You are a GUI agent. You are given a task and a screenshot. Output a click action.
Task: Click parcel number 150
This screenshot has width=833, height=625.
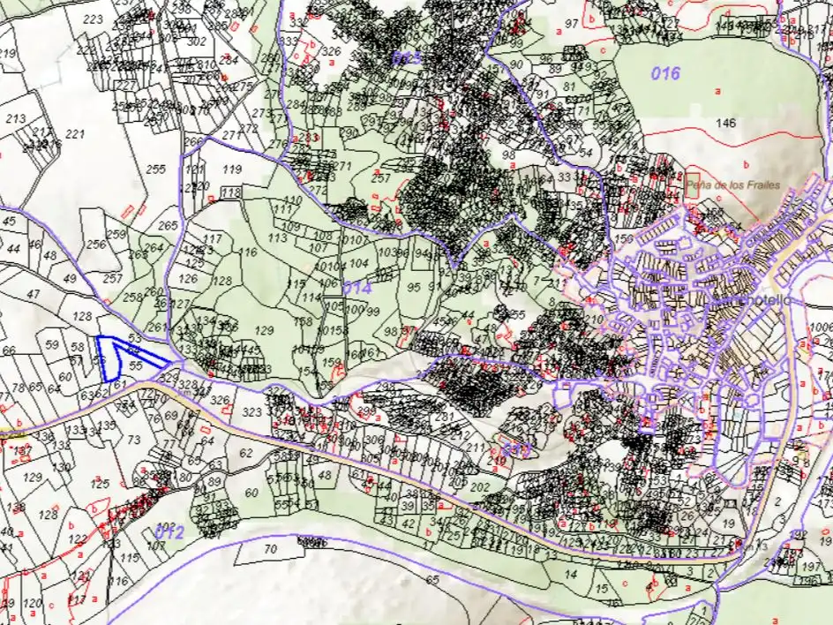point(624,238)
